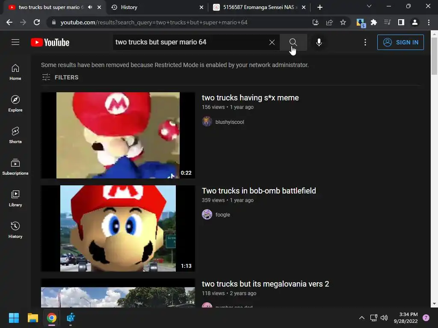438x328 pixels.
Task: Open the extensions puzzle-piece menu
Action: point(374,22)
